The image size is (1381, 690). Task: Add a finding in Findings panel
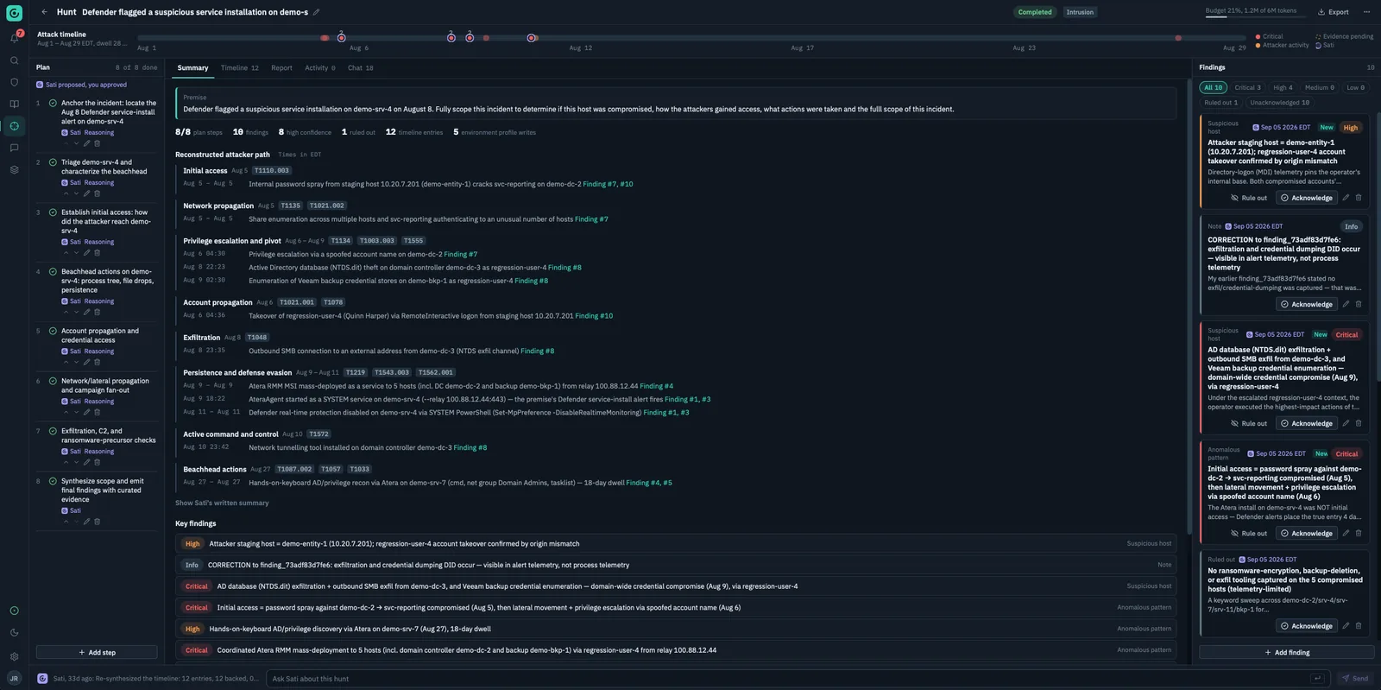coord(1286,652)
